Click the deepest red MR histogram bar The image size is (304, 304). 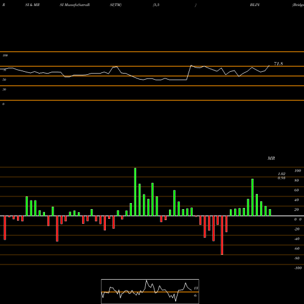click(222, 235)
